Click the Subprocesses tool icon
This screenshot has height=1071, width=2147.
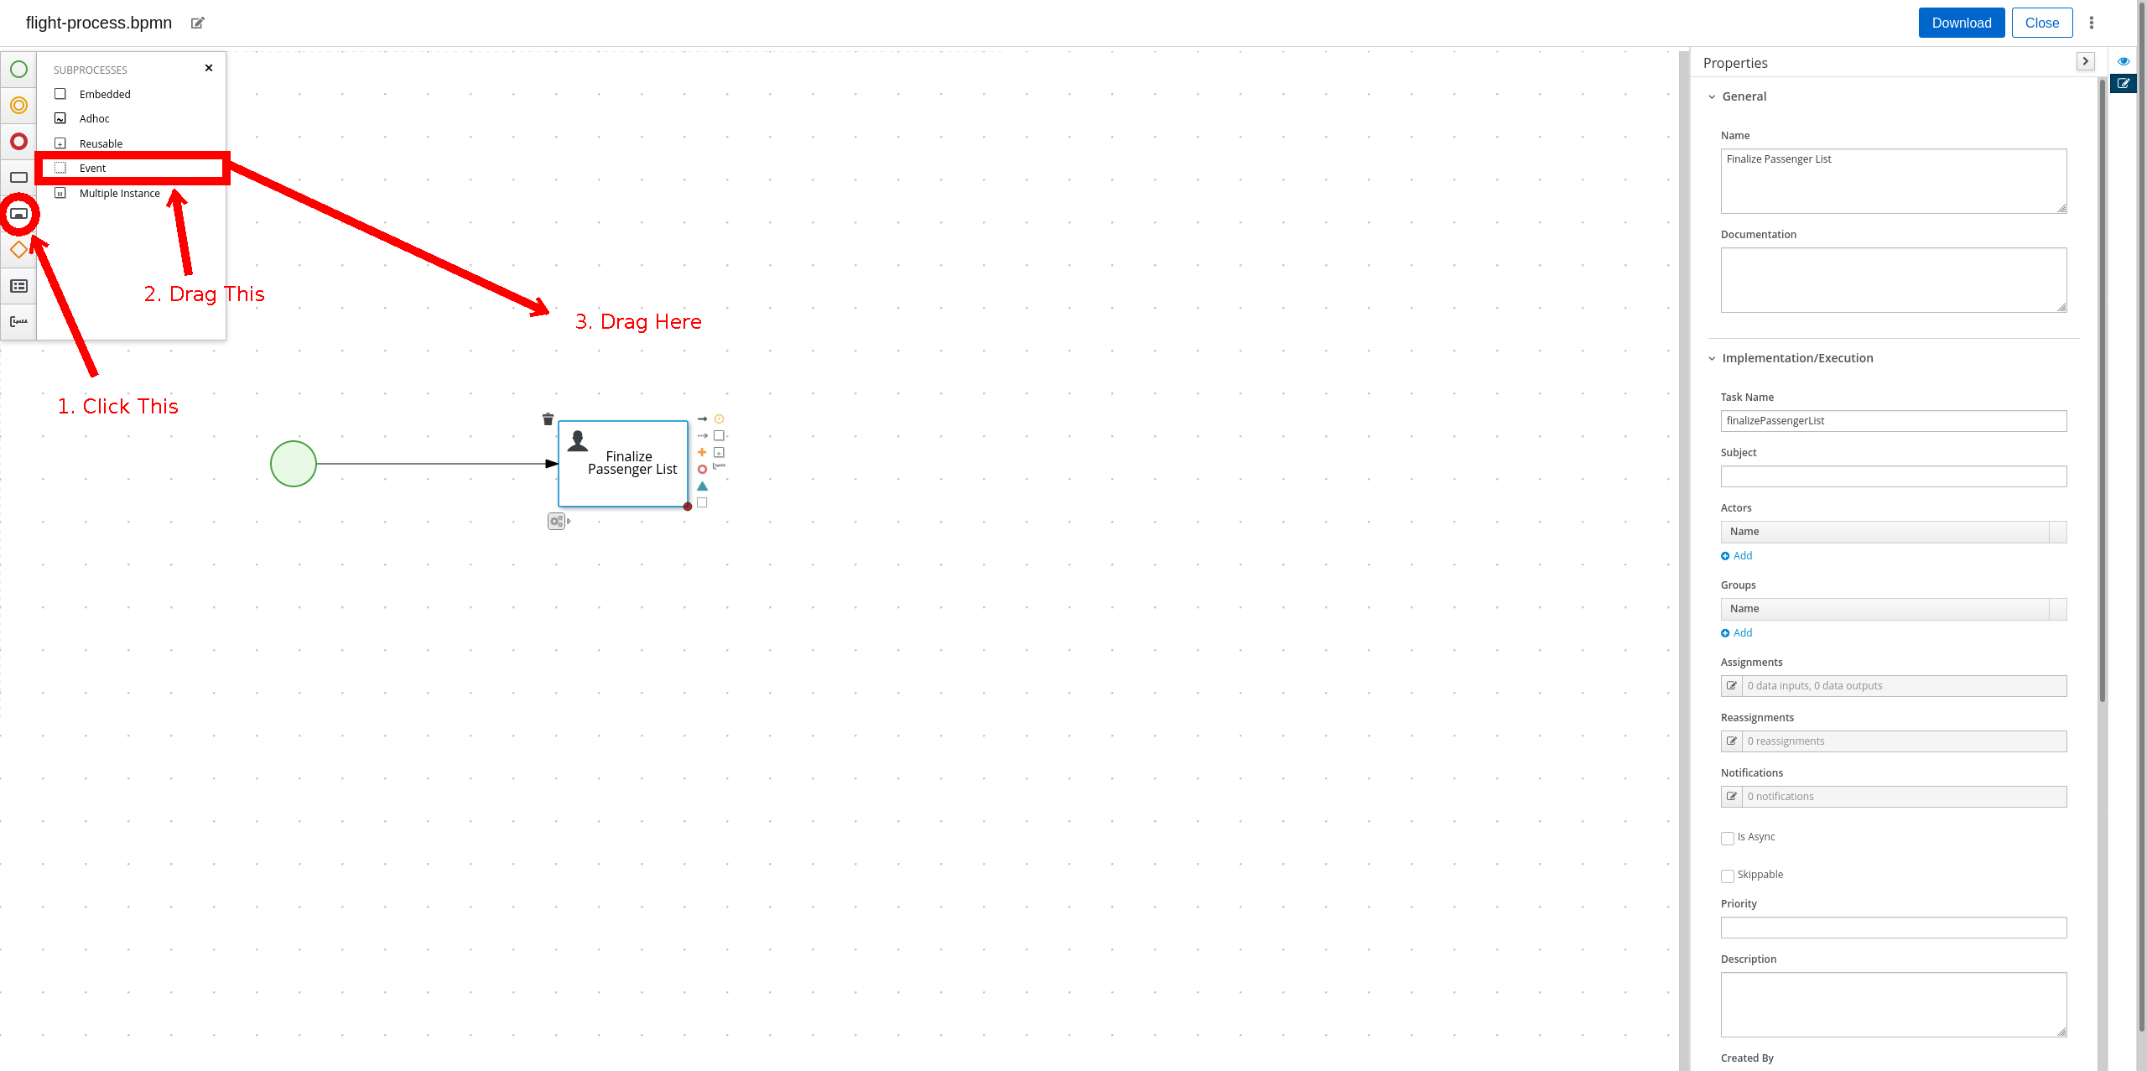pos(20,214)
